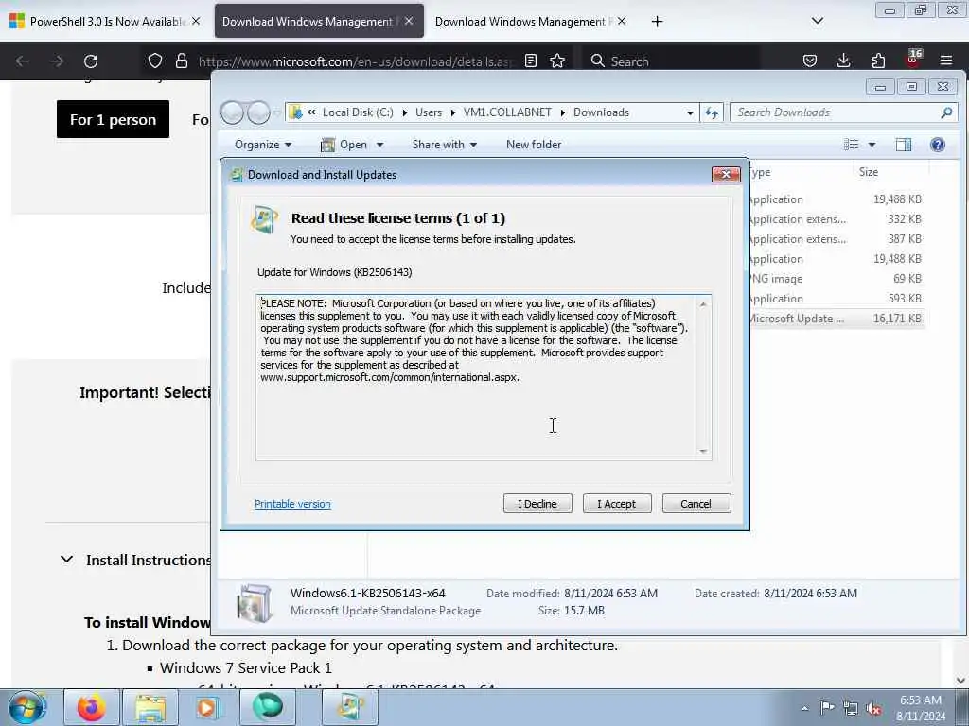Click the network tray icon
969x726 pixels.
click(851, 709)
